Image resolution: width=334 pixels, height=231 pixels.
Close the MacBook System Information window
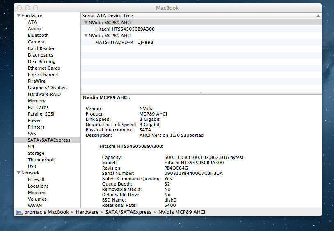[19, 8]
